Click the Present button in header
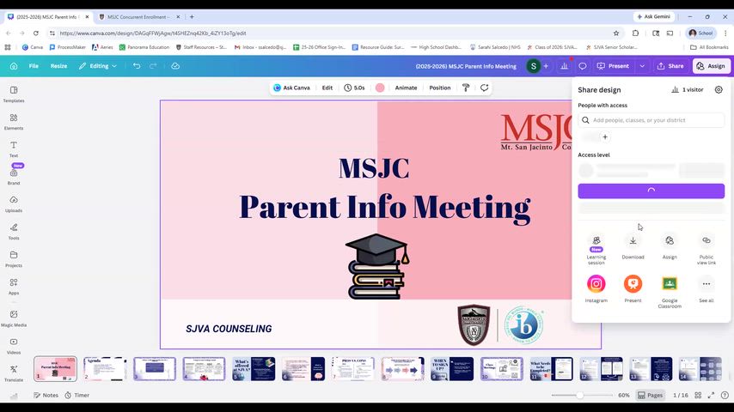 613,66
